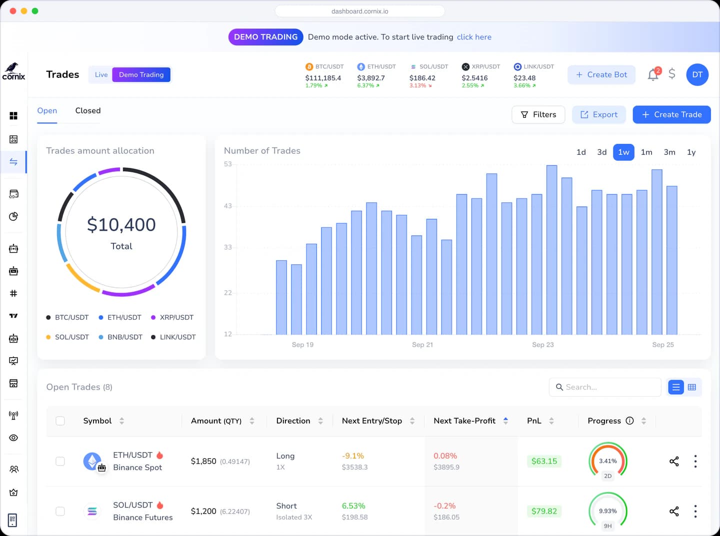The image size is (720, 536).
Task: Sort table by Symbol column
Action: click(x=121, y=421)
